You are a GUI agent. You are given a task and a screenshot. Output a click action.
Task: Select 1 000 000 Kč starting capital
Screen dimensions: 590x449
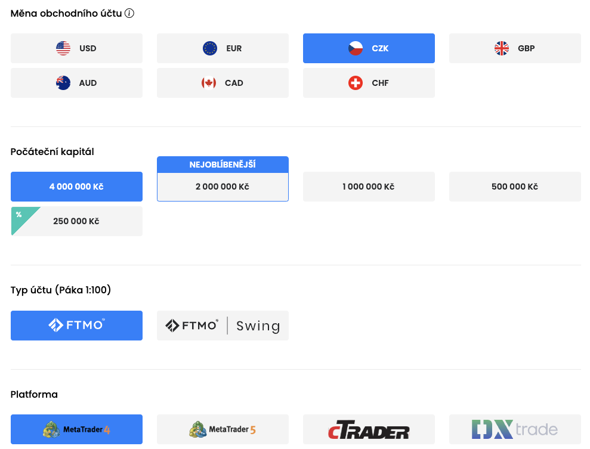tap(369, 187)
